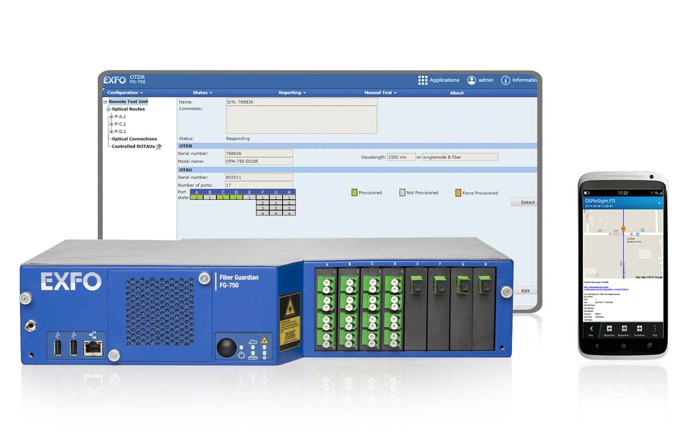Click the Name field showing S/N: 788836
Viewport: 688px width, 443px height.
tap(302, 102)
